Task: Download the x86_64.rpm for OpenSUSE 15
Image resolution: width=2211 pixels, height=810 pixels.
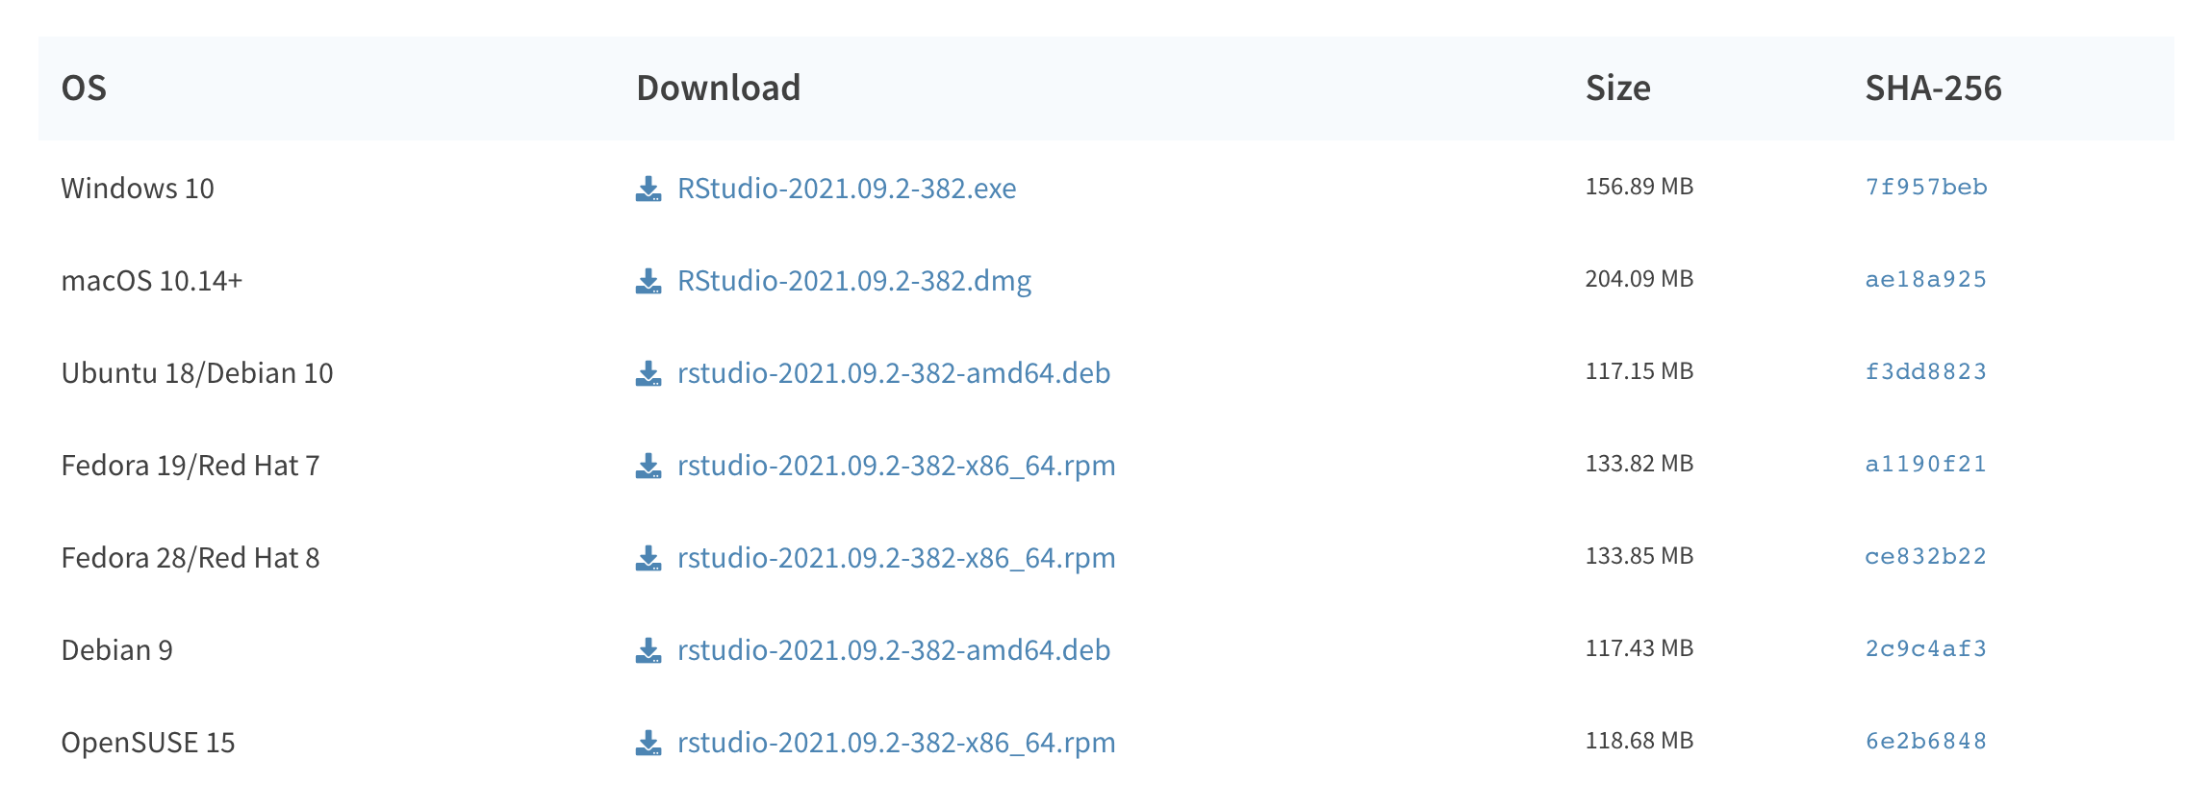Action: [x=897, y=743]
